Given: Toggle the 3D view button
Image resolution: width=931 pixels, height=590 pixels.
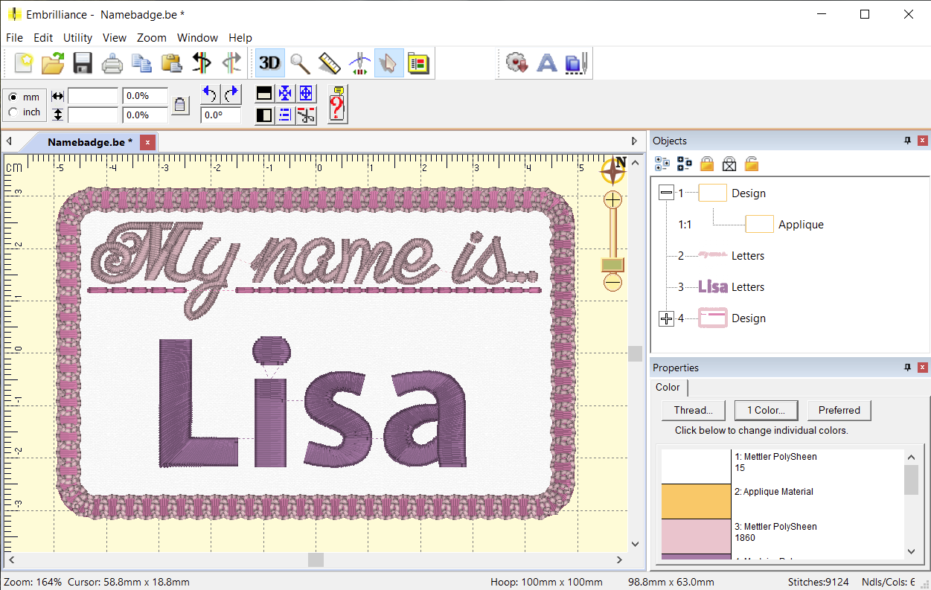Looking at the screenshot, I should (x=269, y=63).
